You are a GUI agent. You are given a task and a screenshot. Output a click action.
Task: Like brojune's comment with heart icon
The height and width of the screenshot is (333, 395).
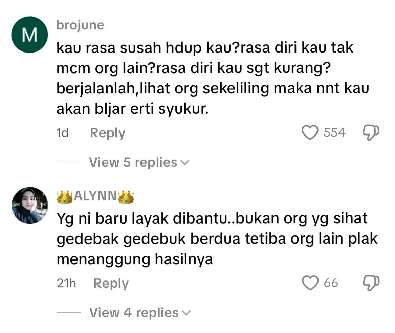tap(310, 132)
